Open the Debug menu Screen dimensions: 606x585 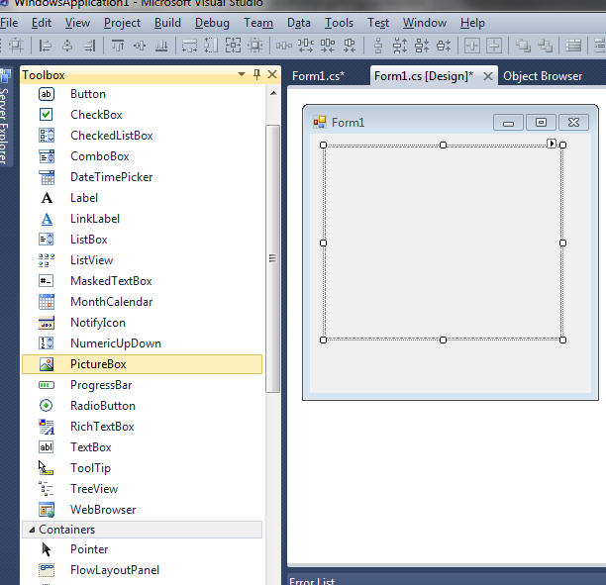212,23
